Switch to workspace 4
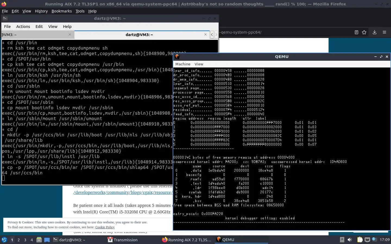391x244 pixels. (32, 240)
